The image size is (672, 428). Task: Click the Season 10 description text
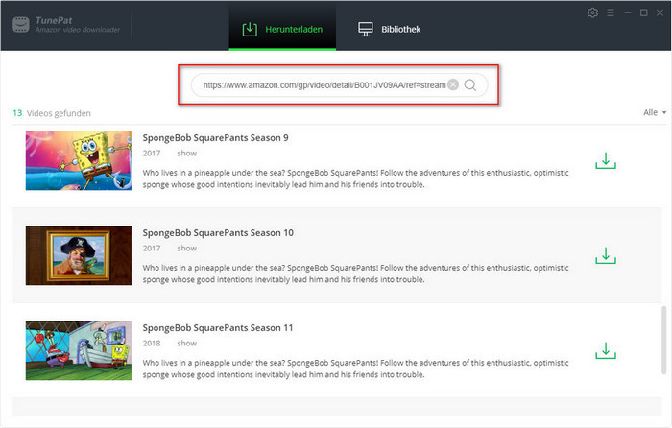356,273
